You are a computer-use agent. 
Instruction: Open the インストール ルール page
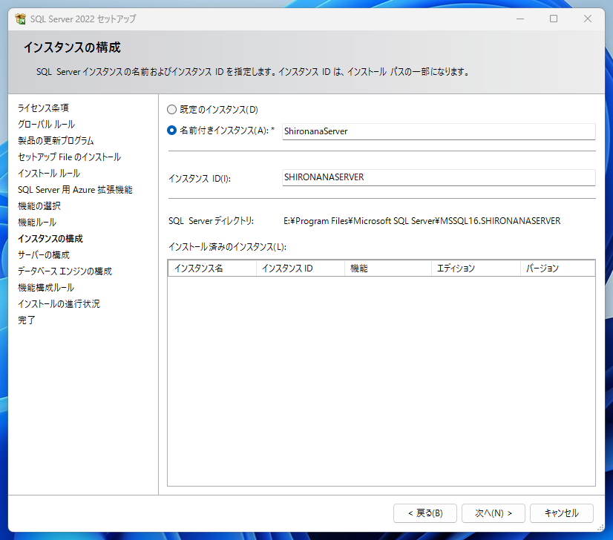pyautogui.click(x=48, y=173)
